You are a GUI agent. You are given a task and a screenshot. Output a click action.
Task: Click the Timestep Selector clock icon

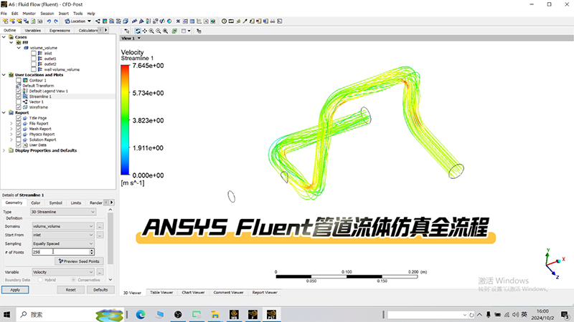click(x=224, y=21)
